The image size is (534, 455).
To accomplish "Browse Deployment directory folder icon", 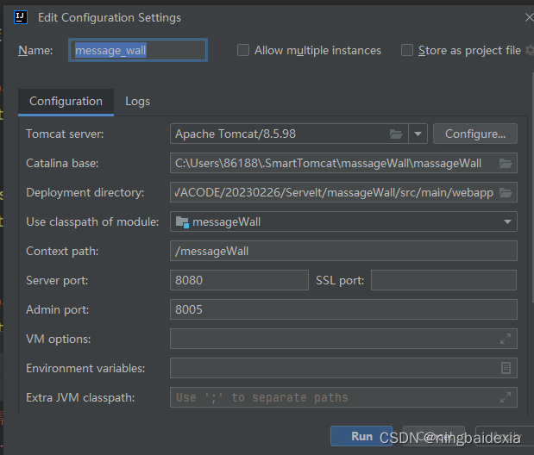I will coord(506,193).
